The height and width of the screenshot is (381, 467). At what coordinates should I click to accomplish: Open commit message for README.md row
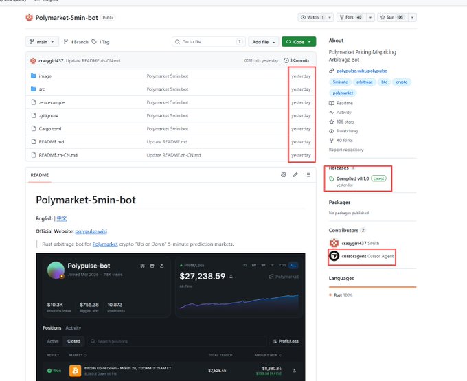[x=167, y=142]
